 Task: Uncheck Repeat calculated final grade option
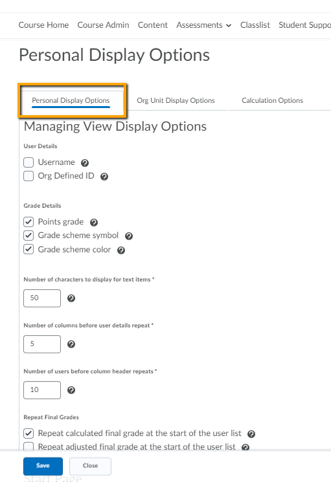click(29, 433)
